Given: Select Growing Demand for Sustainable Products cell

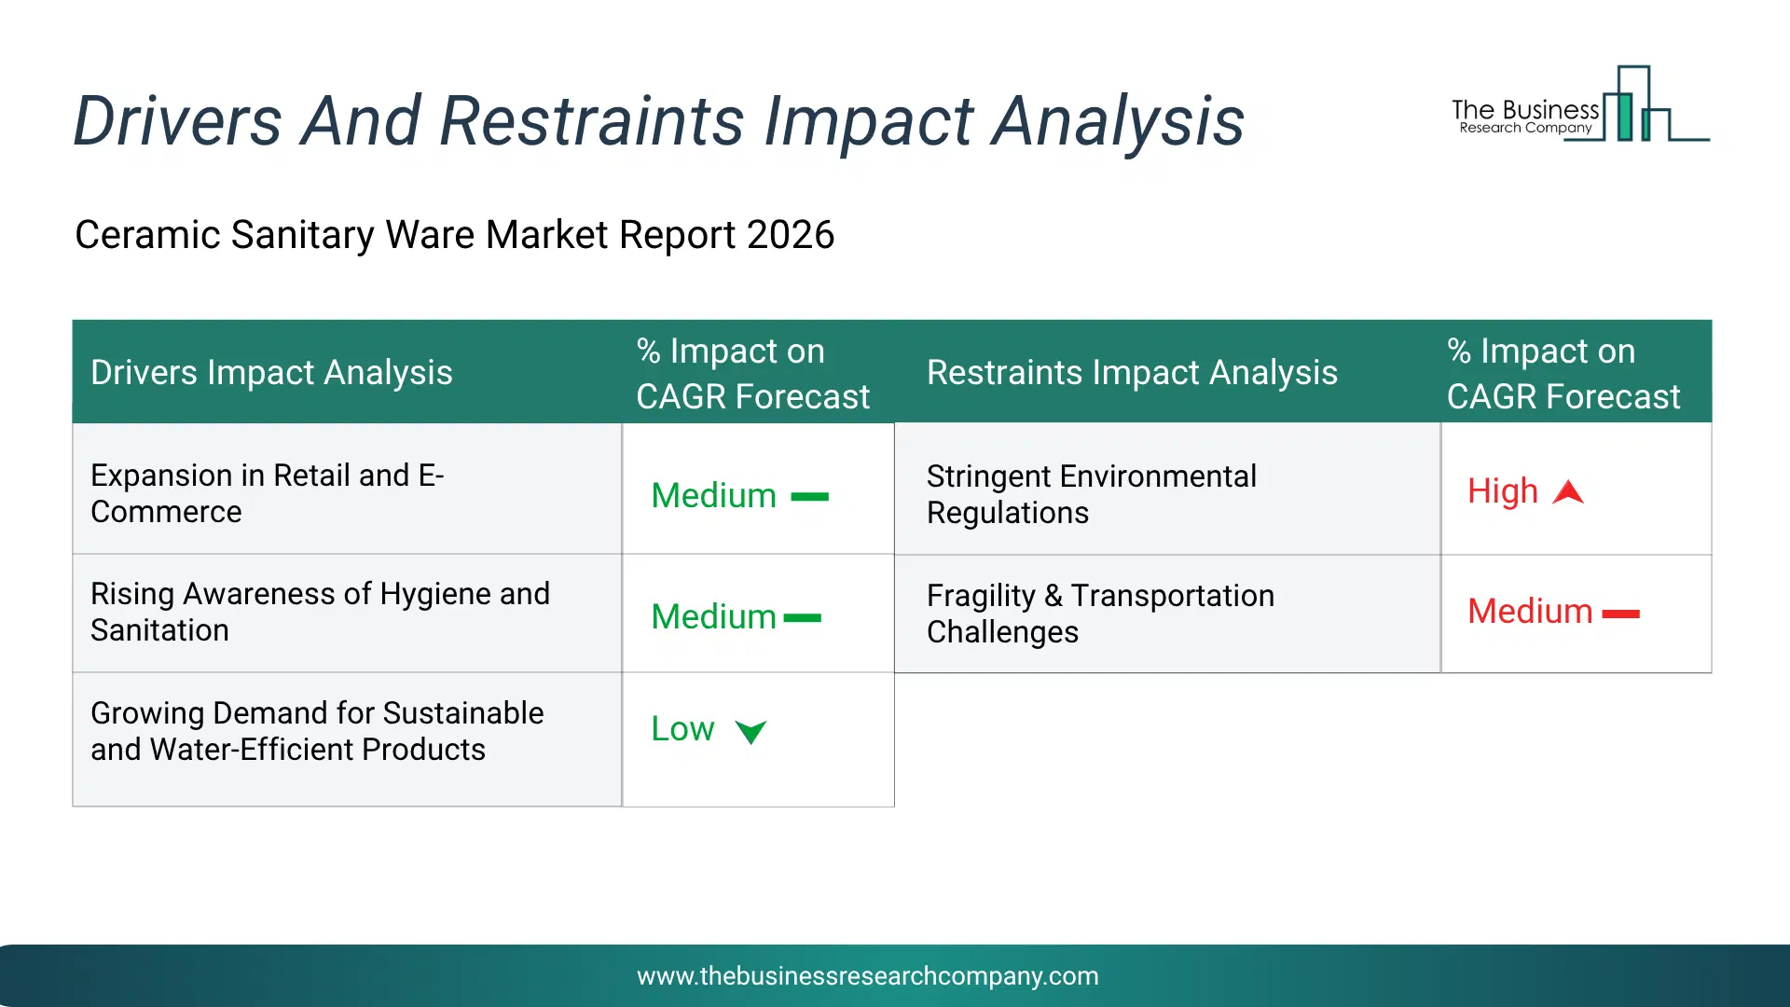Looking at the screenshot, I should 347,739.
